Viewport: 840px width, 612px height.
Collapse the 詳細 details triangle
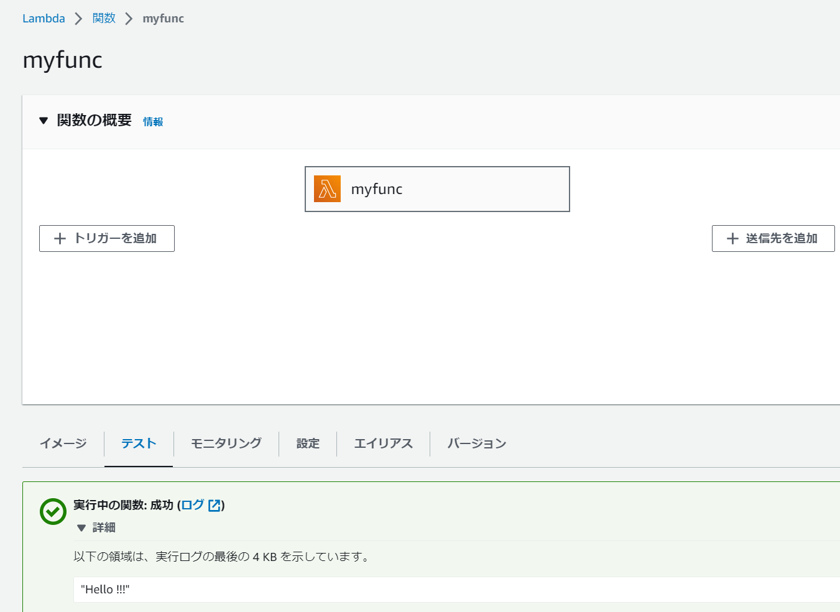tap(81, 528)
